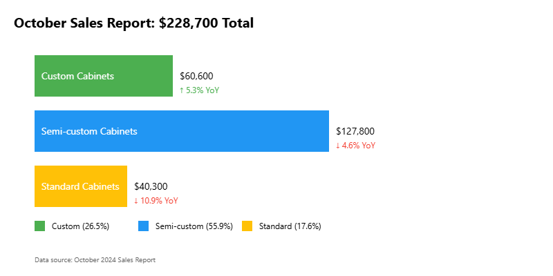The image size is (553, 276).
Task: Click the $40,300 value label
Action: 151,186
